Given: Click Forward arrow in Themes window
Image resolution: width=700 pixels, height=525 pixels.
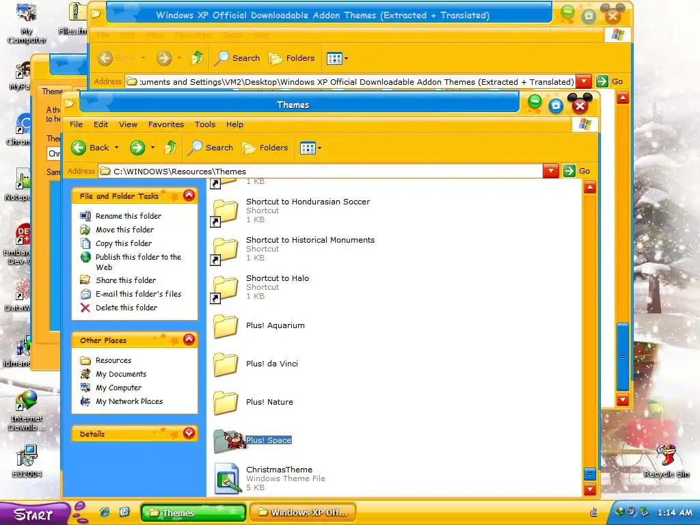Looking at the screenshot, I should click(137, 148).
